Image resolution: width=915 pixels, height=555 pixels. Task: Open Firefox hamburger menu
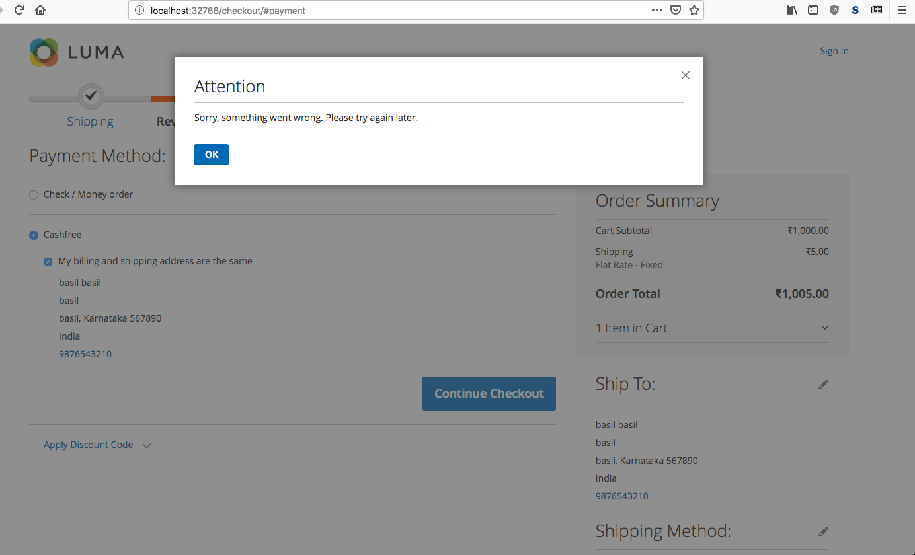(902, 10)
